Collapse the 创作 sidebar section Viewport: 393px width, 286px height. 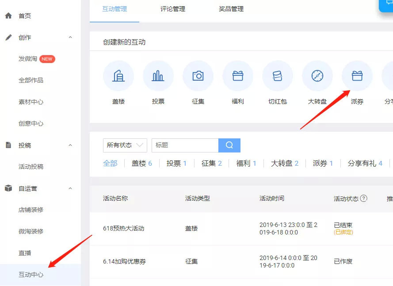pos(70,37)
